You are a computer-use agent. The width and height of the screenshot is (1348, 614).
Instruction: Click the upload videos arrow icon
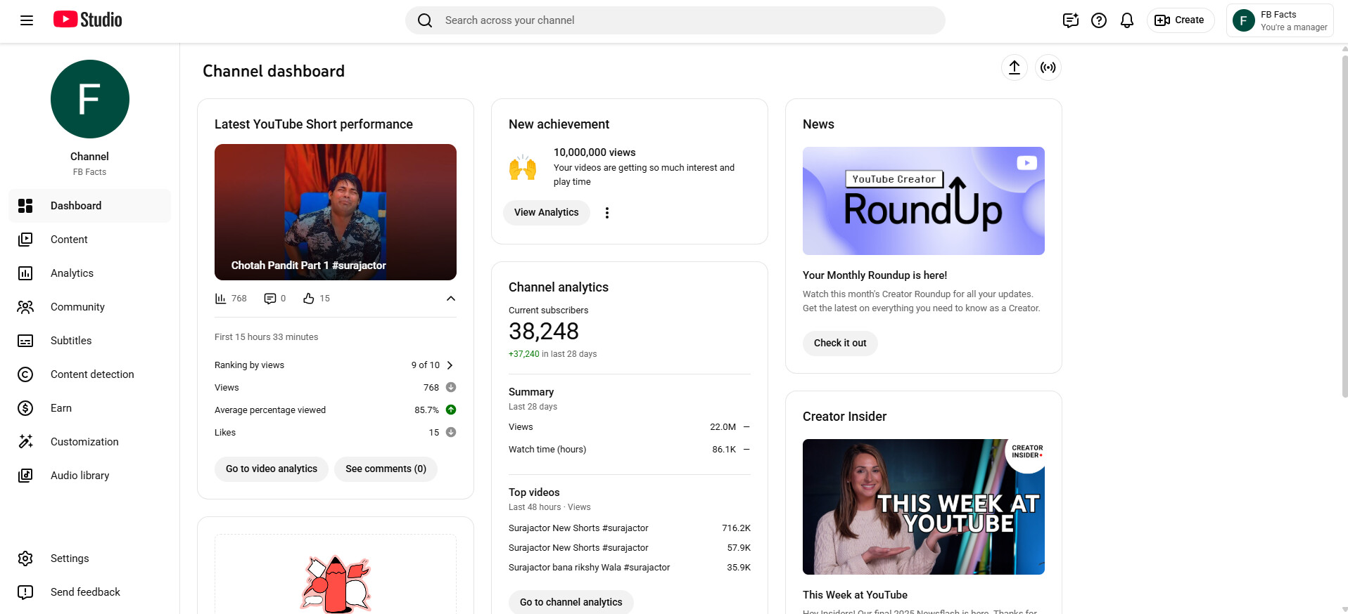click(1014, 67)
